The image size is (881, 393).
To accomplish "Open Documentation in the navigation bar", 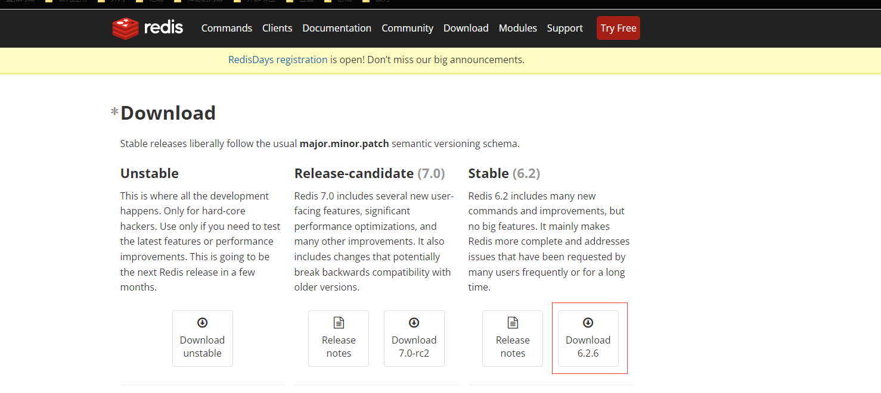I will click(337, 28).
